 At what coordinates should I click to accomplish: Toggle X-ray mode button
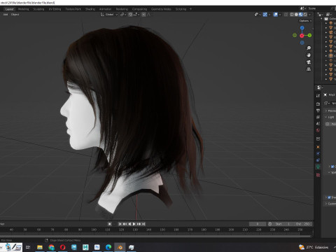coord(286,15)
